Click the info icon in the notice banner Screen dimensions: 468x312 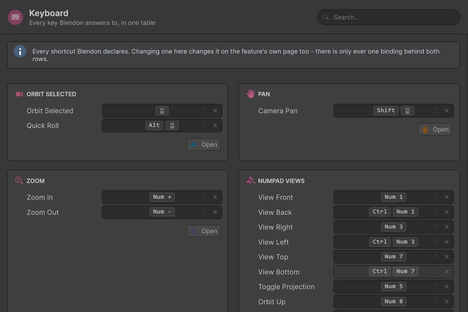click(x=20, y=51)
